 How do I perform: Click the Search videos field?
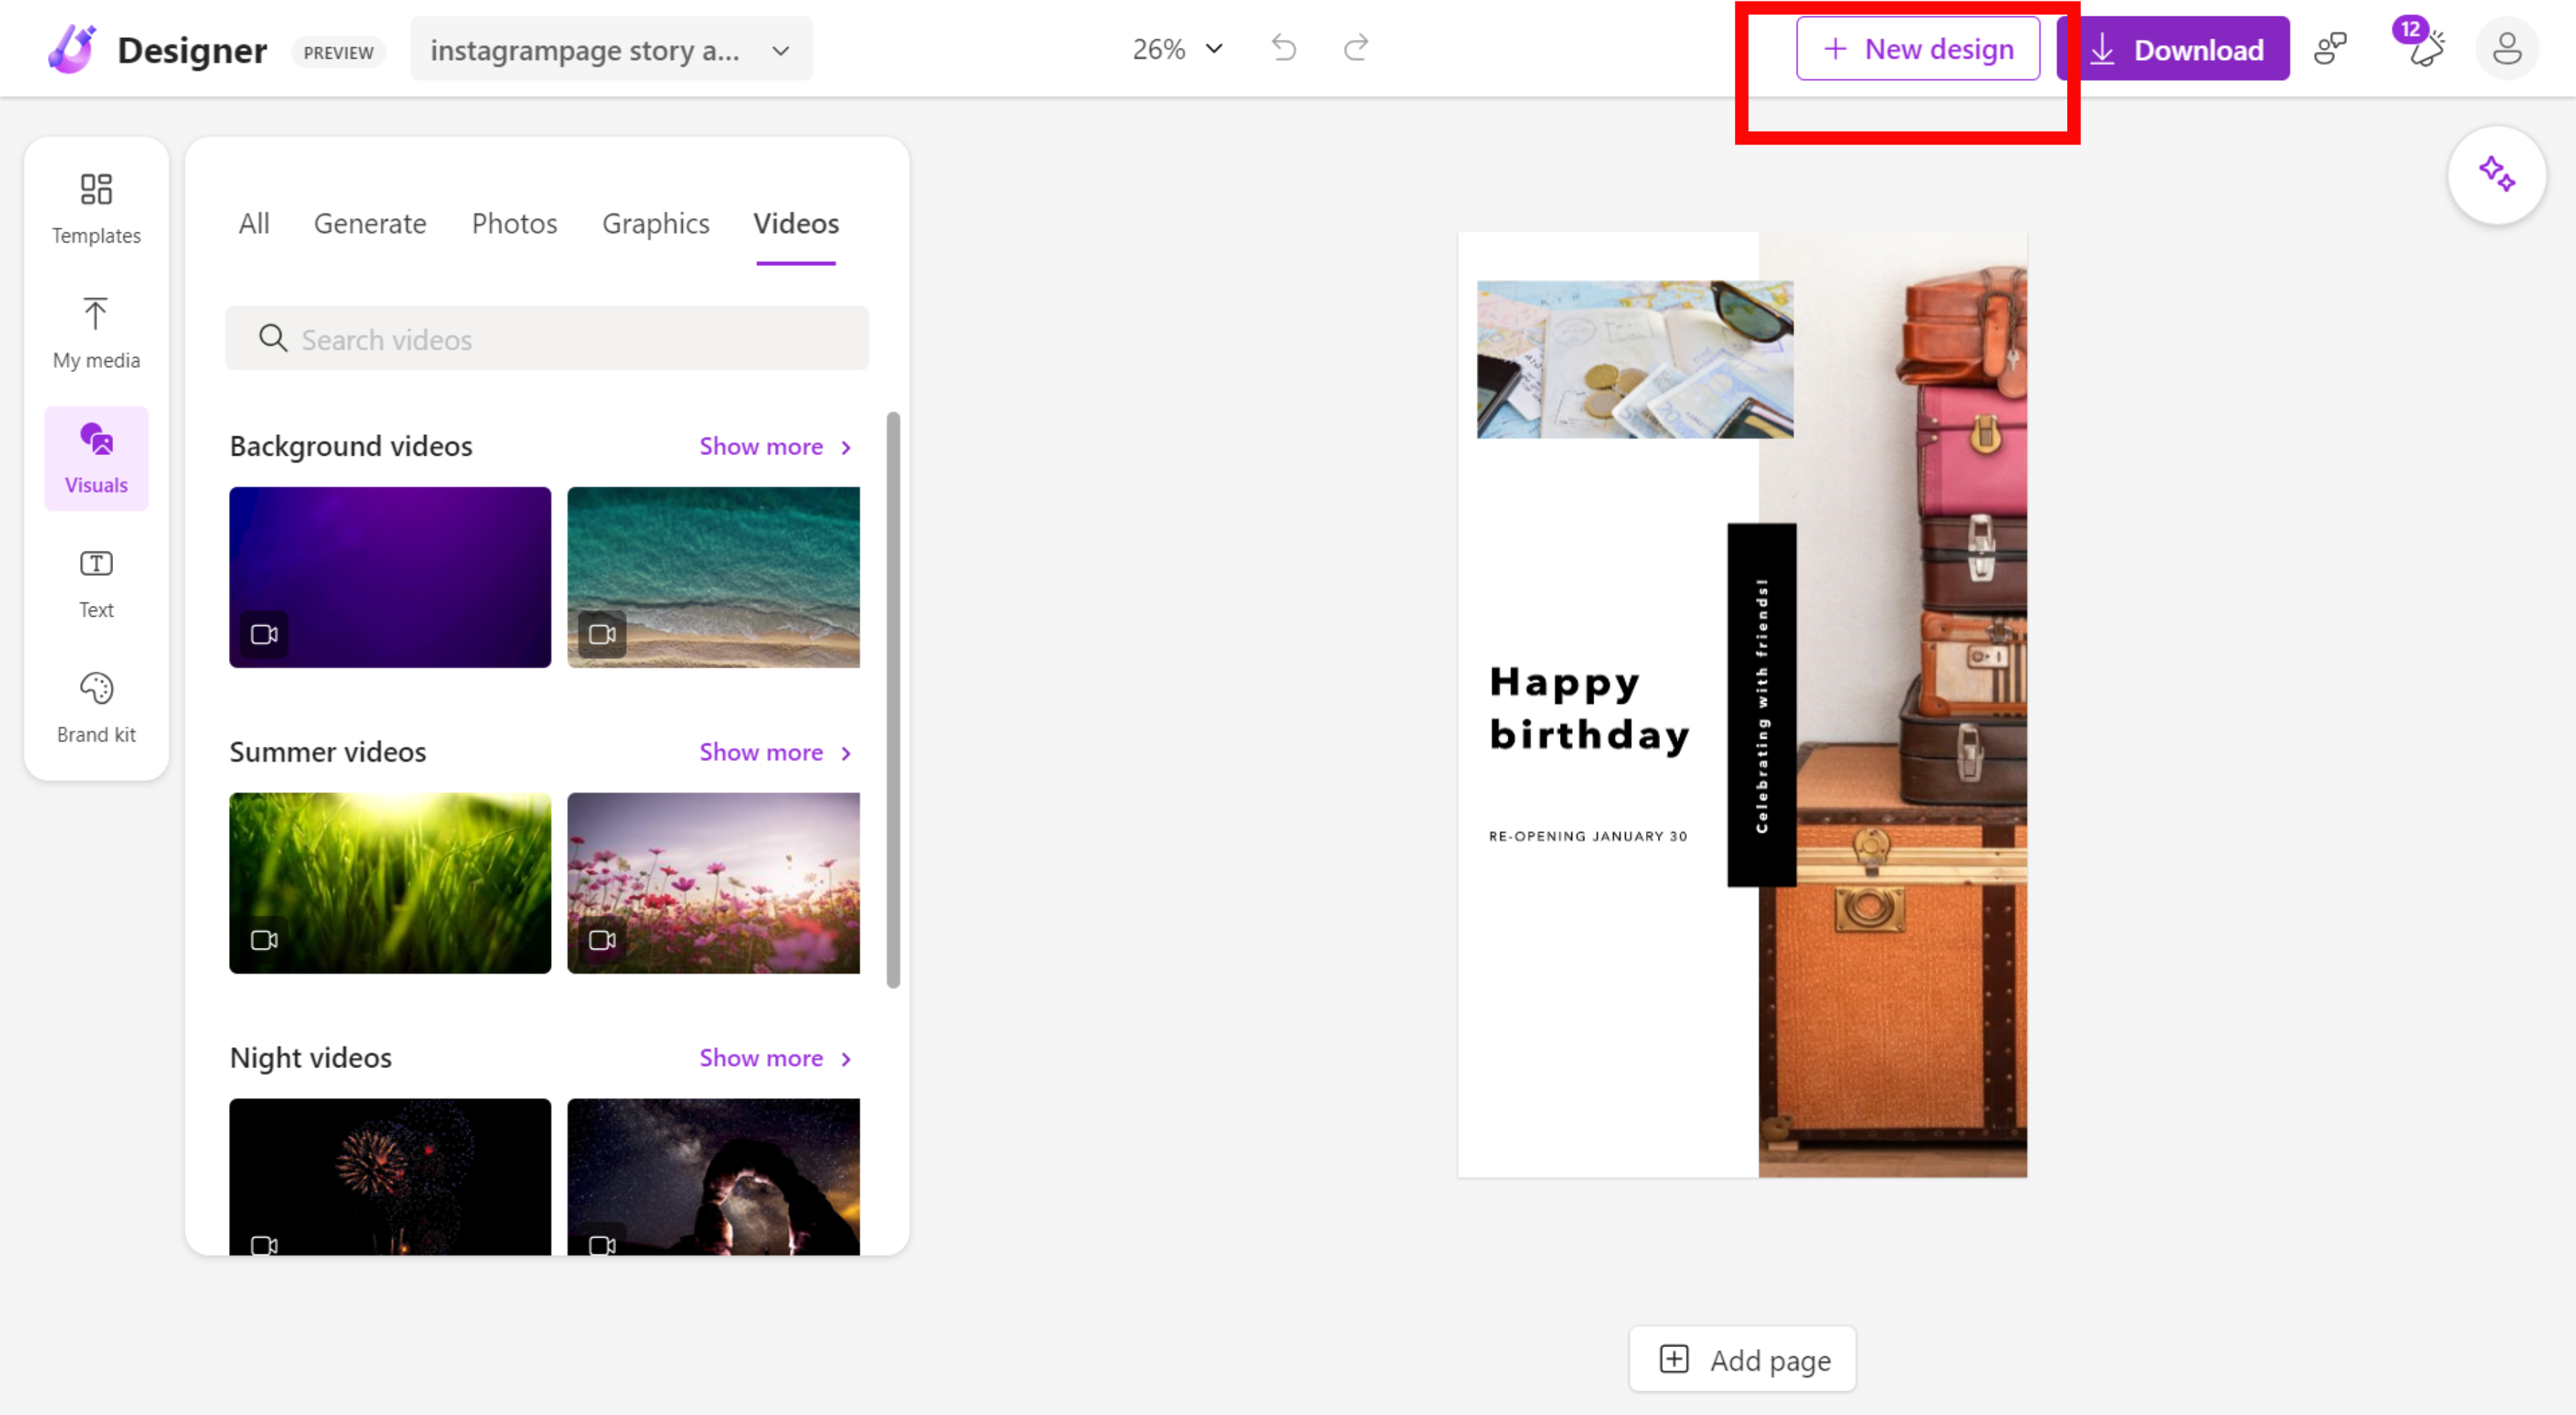click(547, 339)
